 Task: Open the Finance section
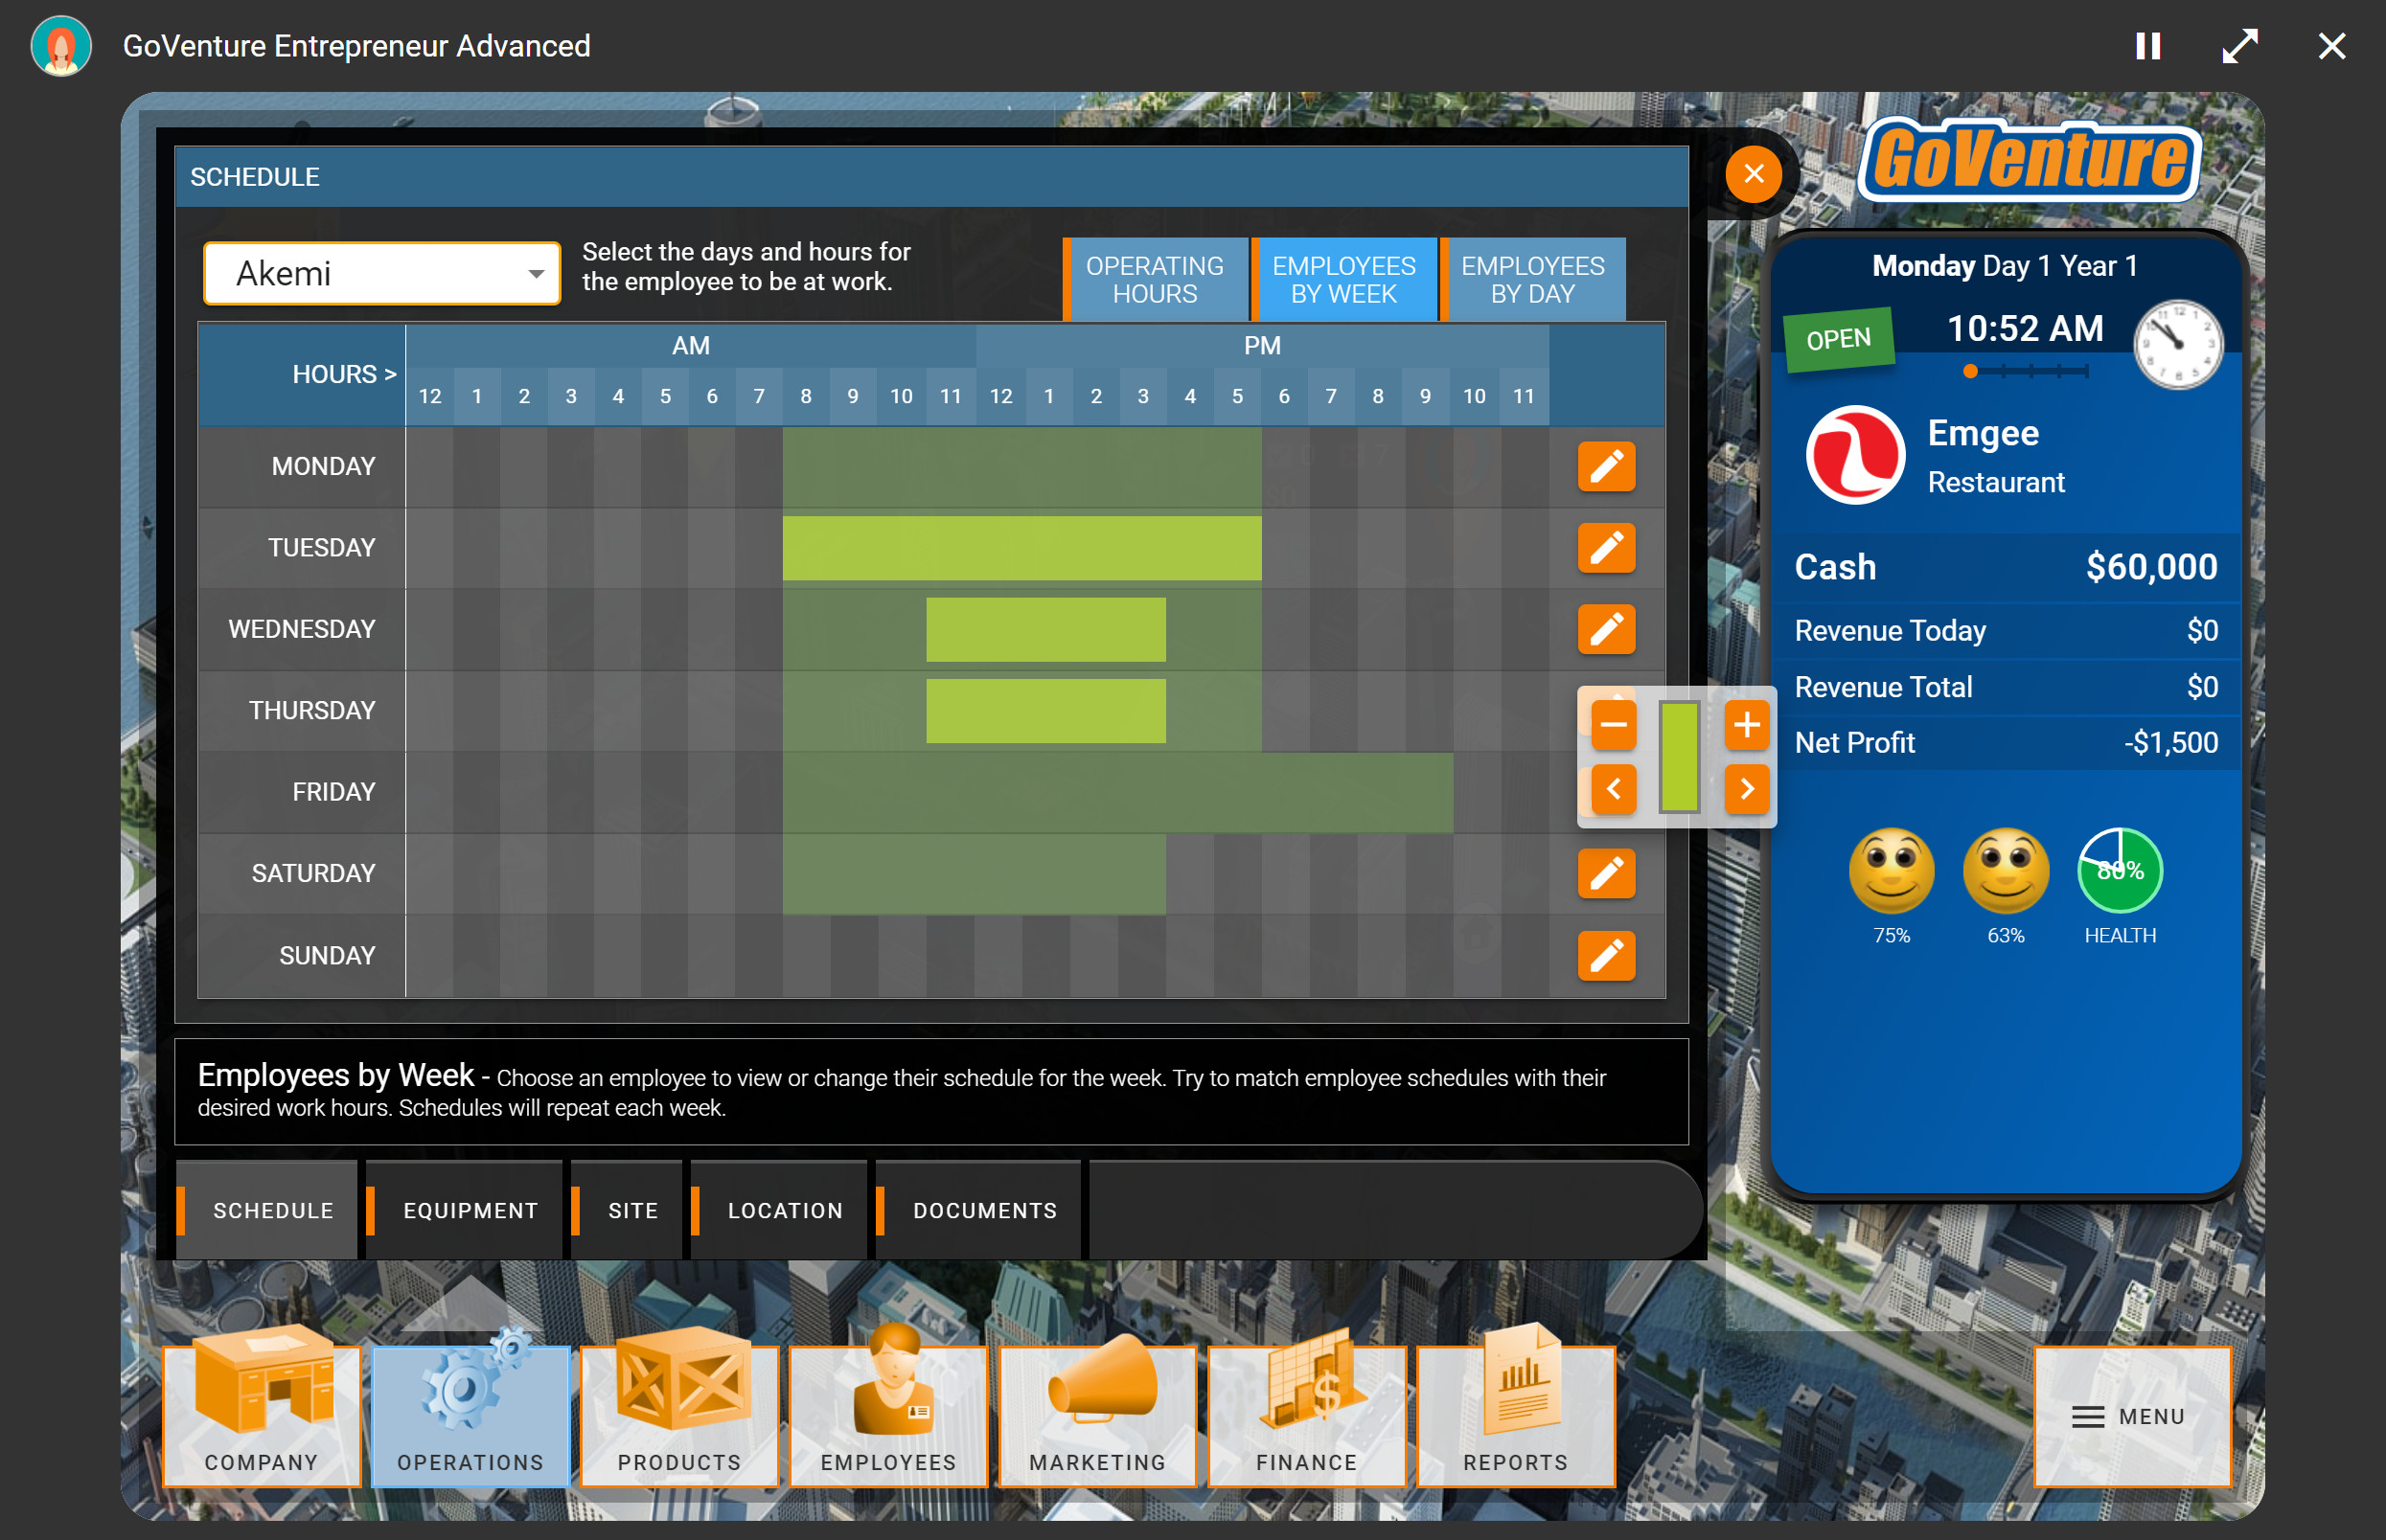[1306, 1416]
